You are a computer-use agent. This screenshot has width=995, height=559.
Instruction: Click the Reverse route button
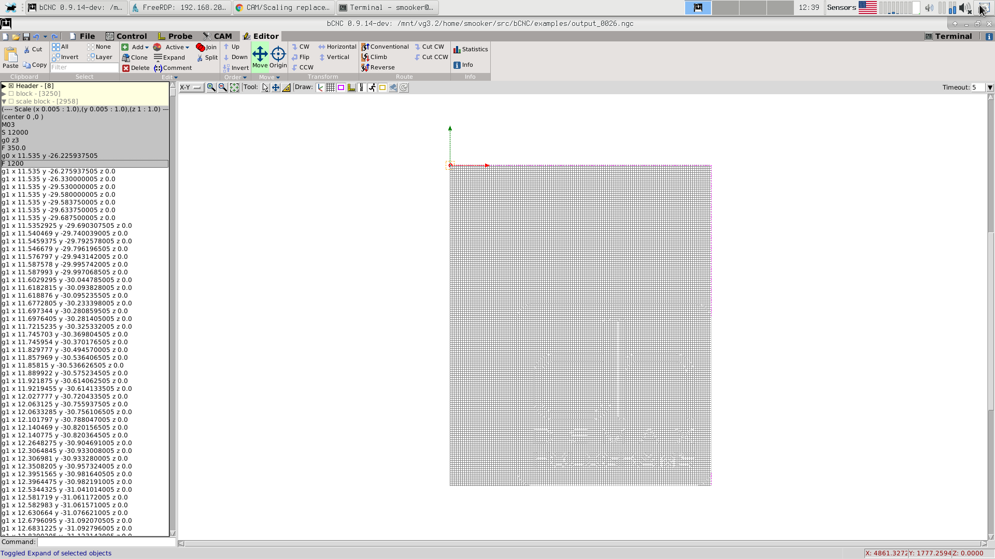[378, 67]
